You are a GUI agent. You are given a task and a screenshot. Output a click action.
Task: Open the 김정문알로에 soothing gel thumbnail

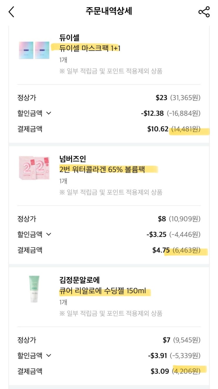(x=35, y=289)
